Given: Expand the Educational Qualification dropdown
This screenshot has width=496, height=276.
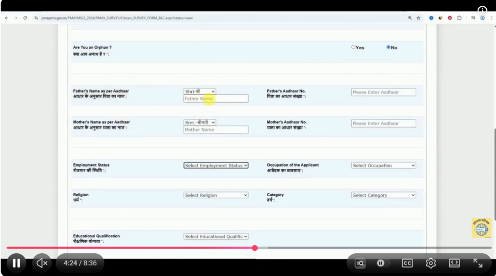Looking at the screenshot, I should click(216, 236).
